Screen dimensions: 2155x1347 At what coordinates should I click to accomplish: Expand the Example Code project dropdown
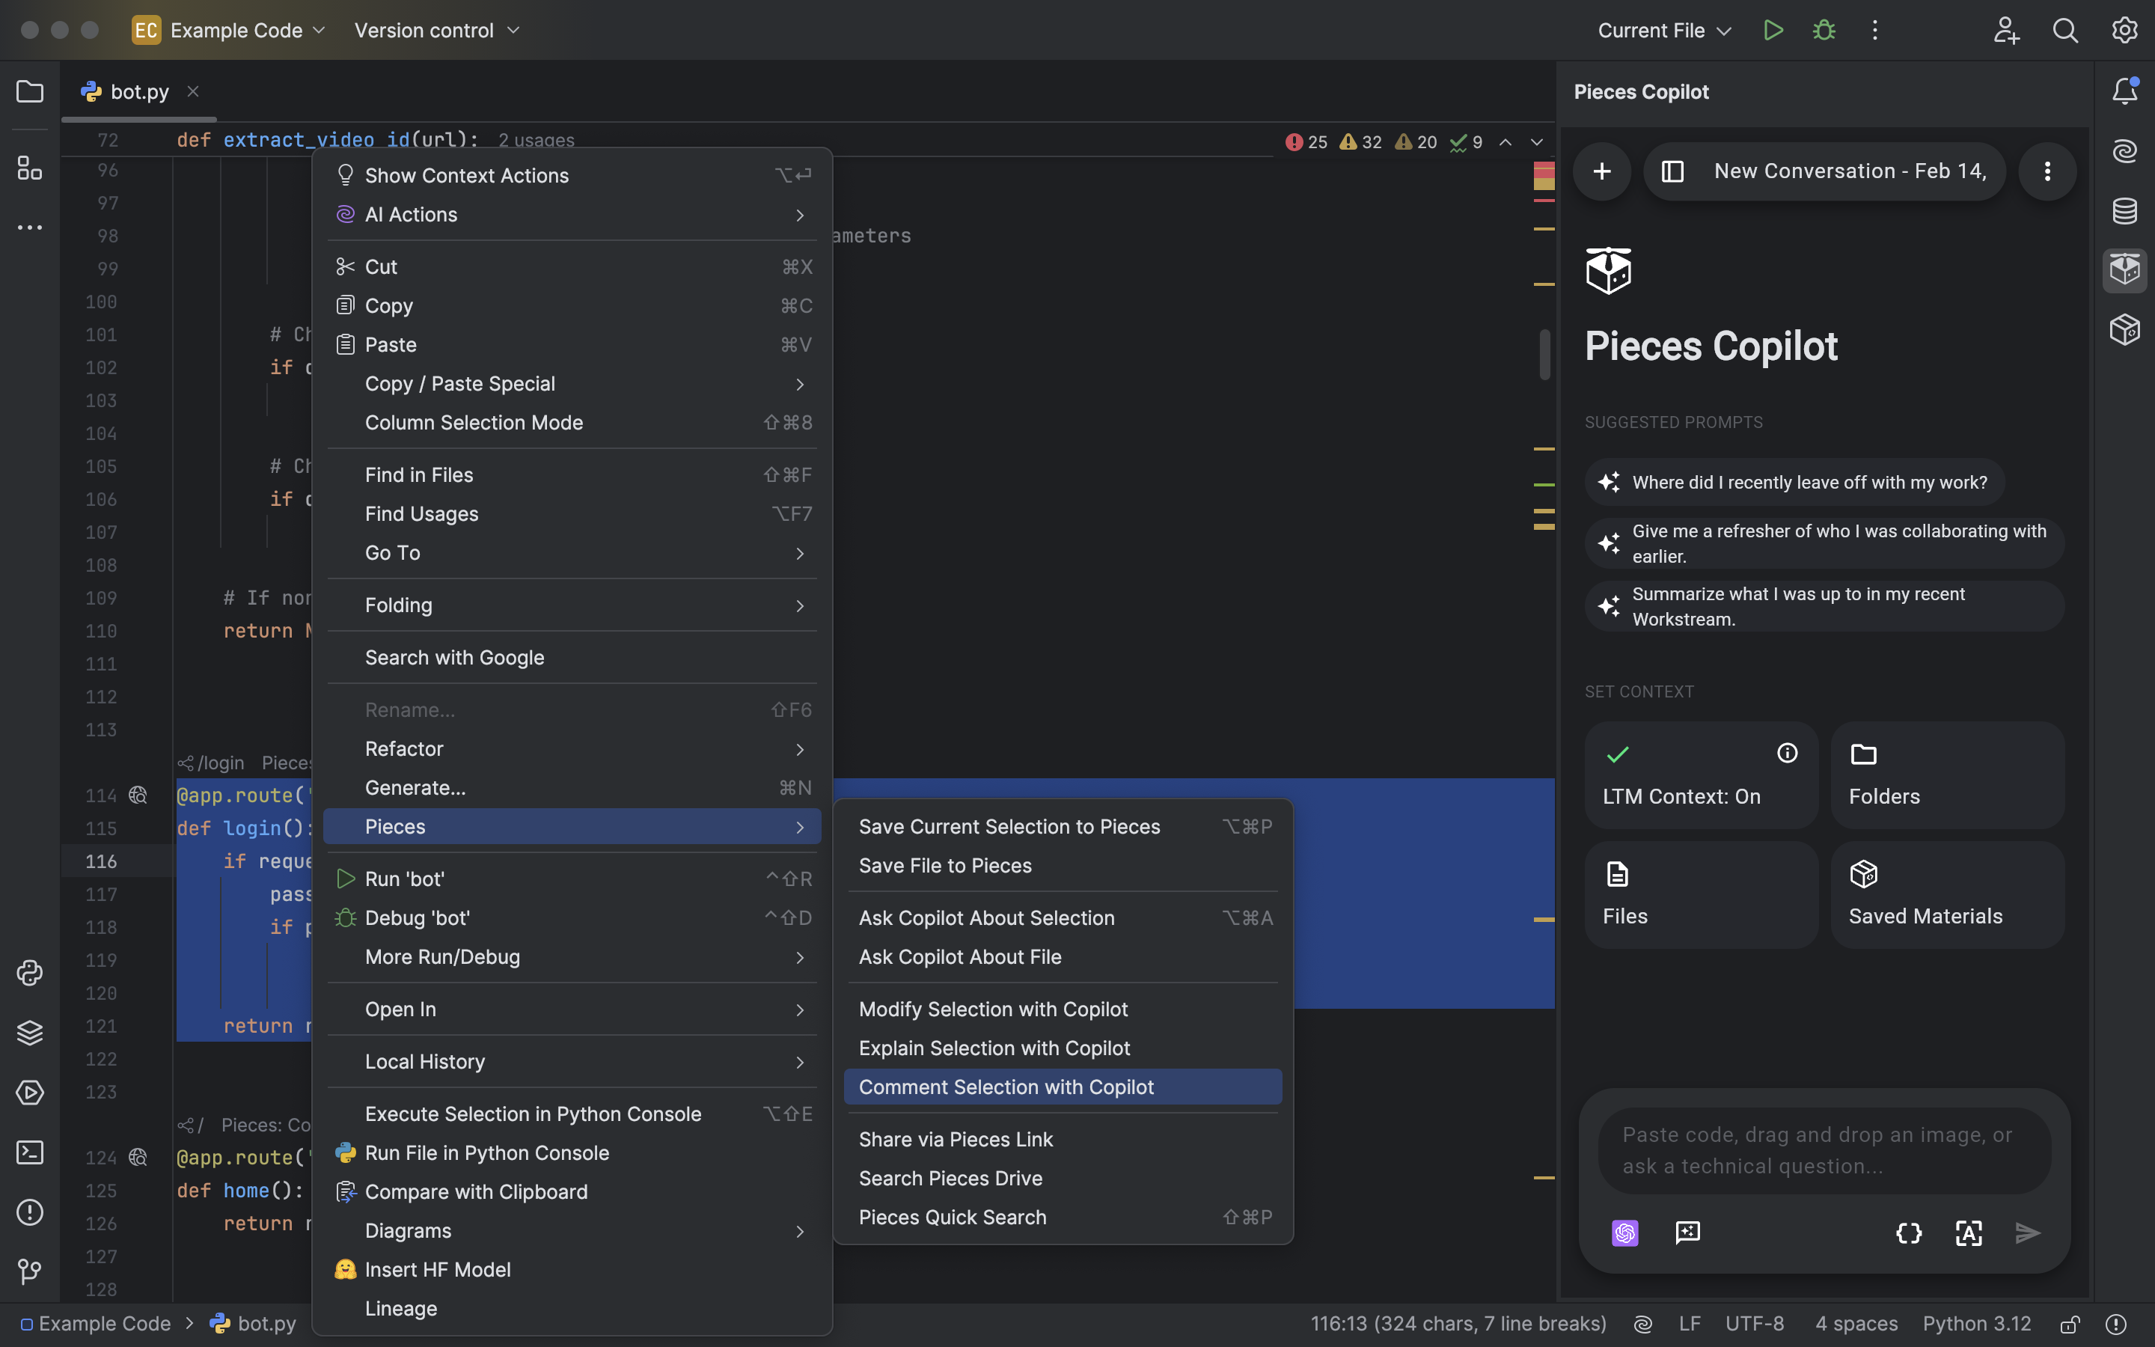(230, 30)
